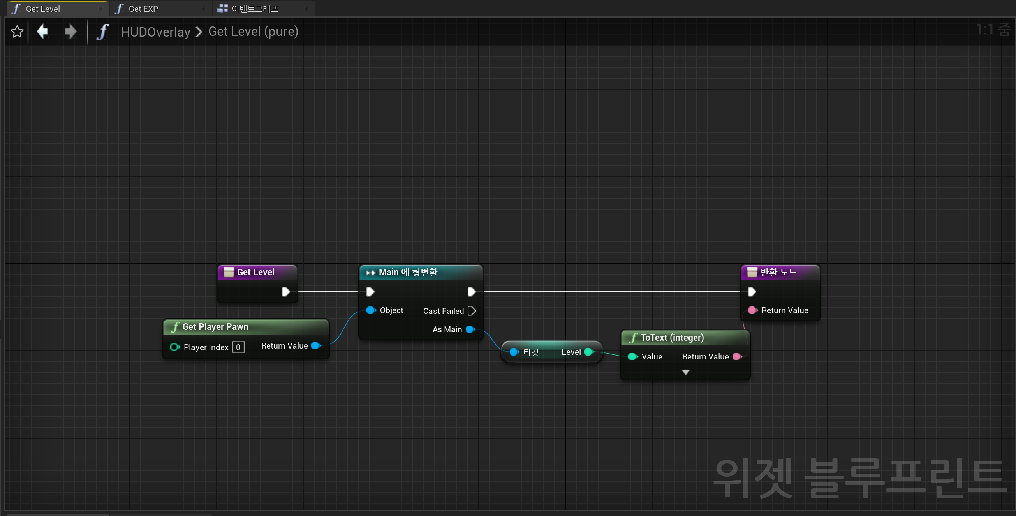
Task: Click 반환 노드 Return Value input pin
Action: click(752, 310)
